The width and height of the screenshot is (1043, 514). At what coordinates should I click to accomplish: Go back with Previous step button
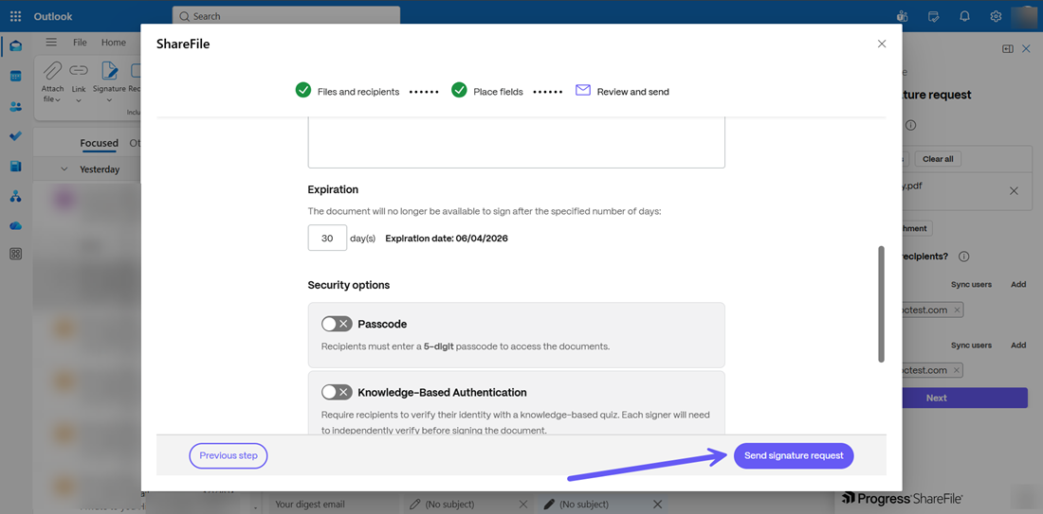coord(229,455)
